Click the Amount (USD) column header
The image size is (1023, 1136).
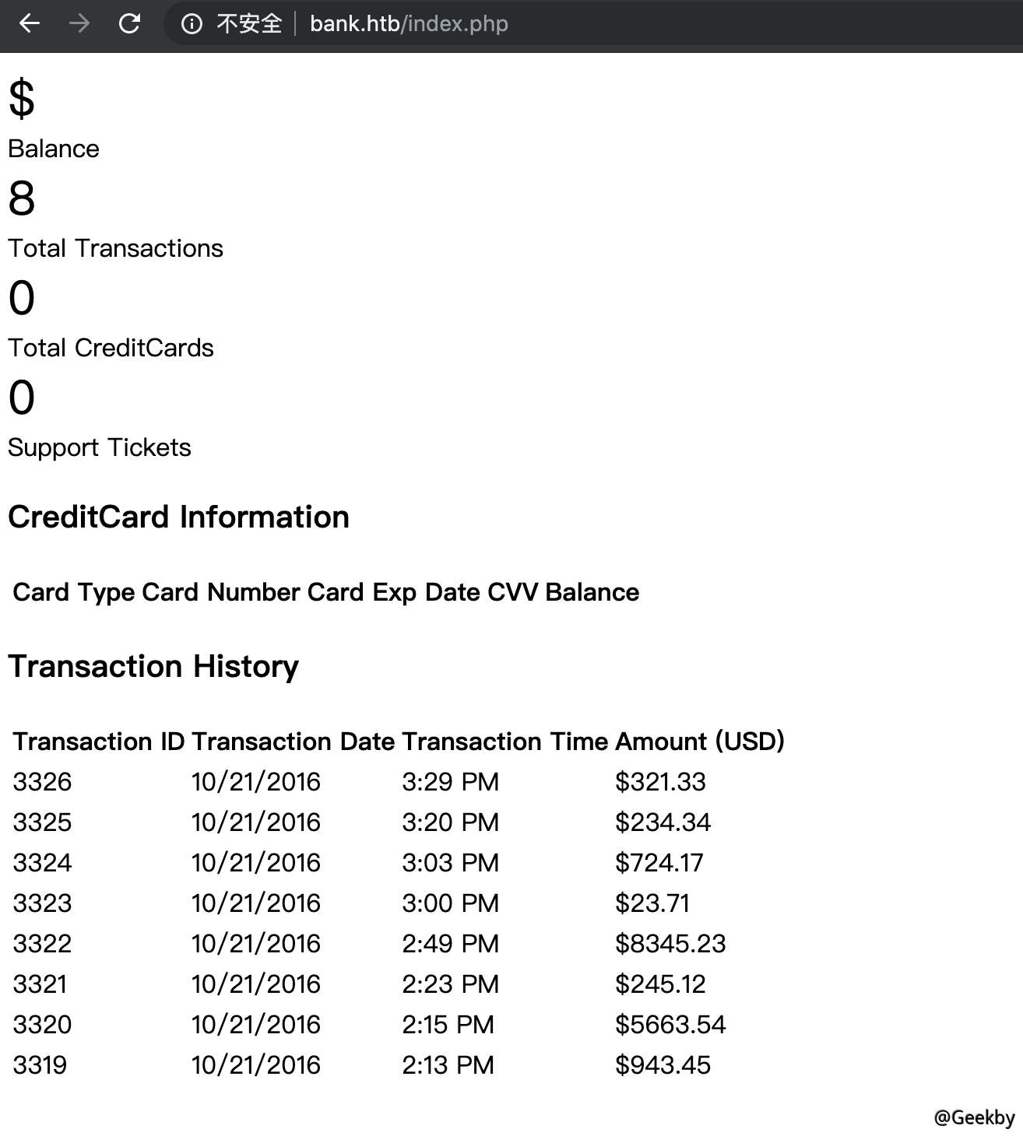(700, 742)
